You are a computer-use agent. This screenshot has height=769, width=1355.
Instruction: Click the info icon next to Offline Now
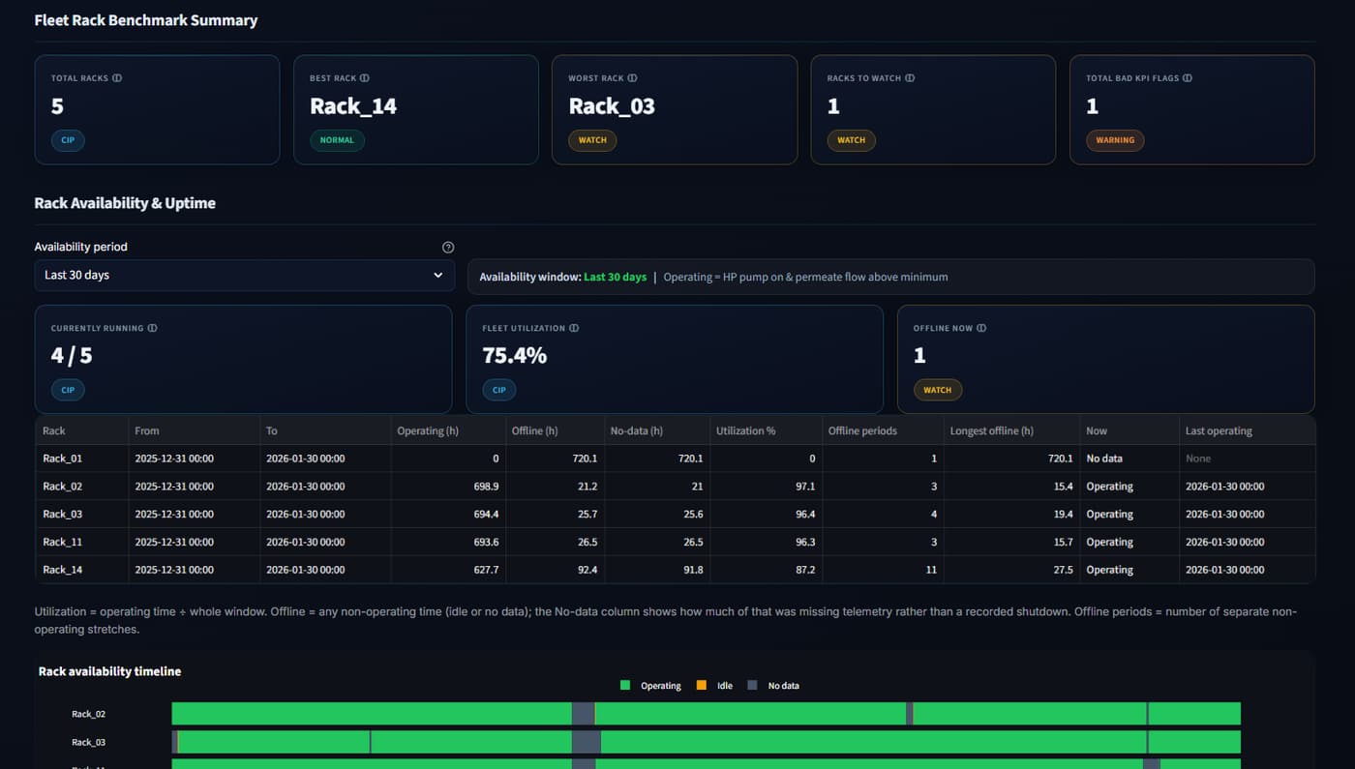(981, 328)
